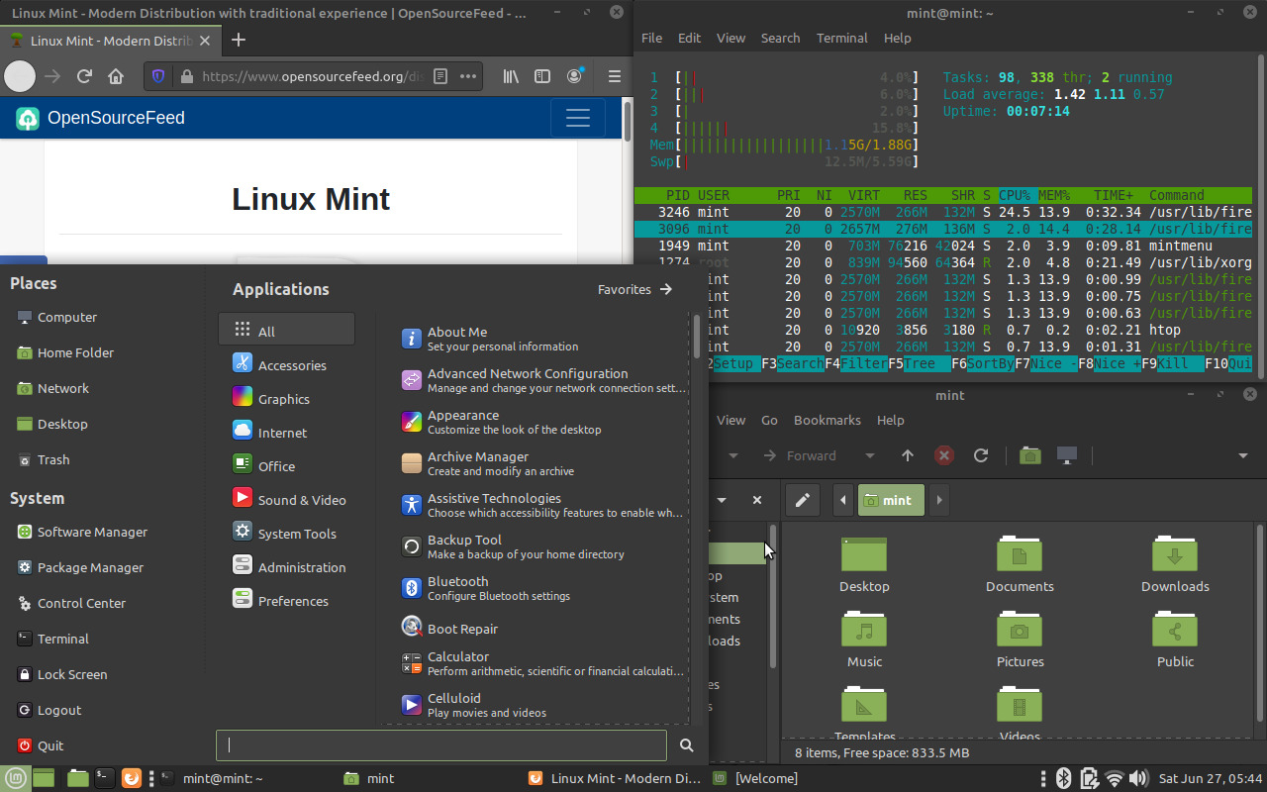Navigate home using Nemo's home folder icon

[1029, 455]
